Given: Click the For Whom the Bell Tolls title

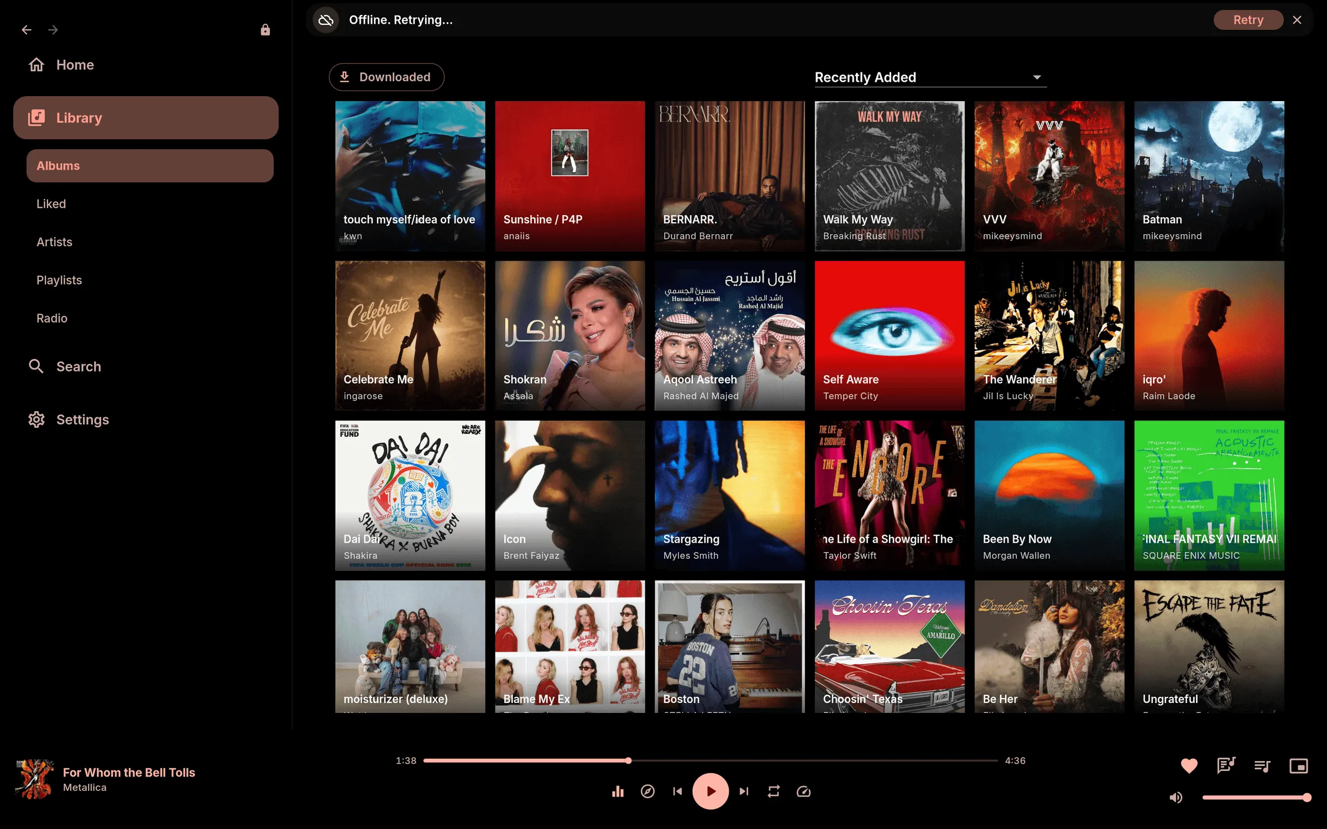Looking at the screenshot, I should tap(129, 772).
